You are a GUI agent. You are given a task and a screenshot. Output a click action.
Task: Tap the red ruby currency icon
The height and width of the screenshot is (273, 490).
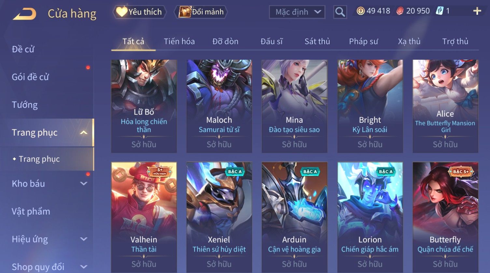(400, 11)
